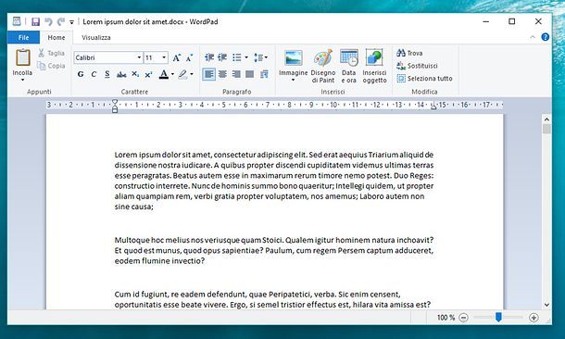565x339 pixels.
Task: Click the vertical scrollbar up arrow
Action: pos(546,119)
